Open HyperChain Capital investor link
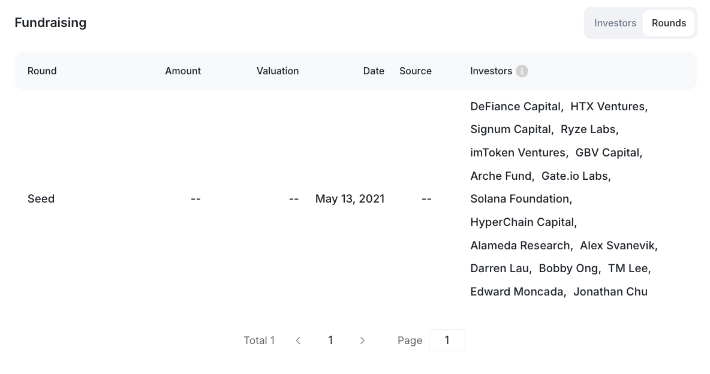Screen dimensions: 710x374 click(x=522, y=222)
